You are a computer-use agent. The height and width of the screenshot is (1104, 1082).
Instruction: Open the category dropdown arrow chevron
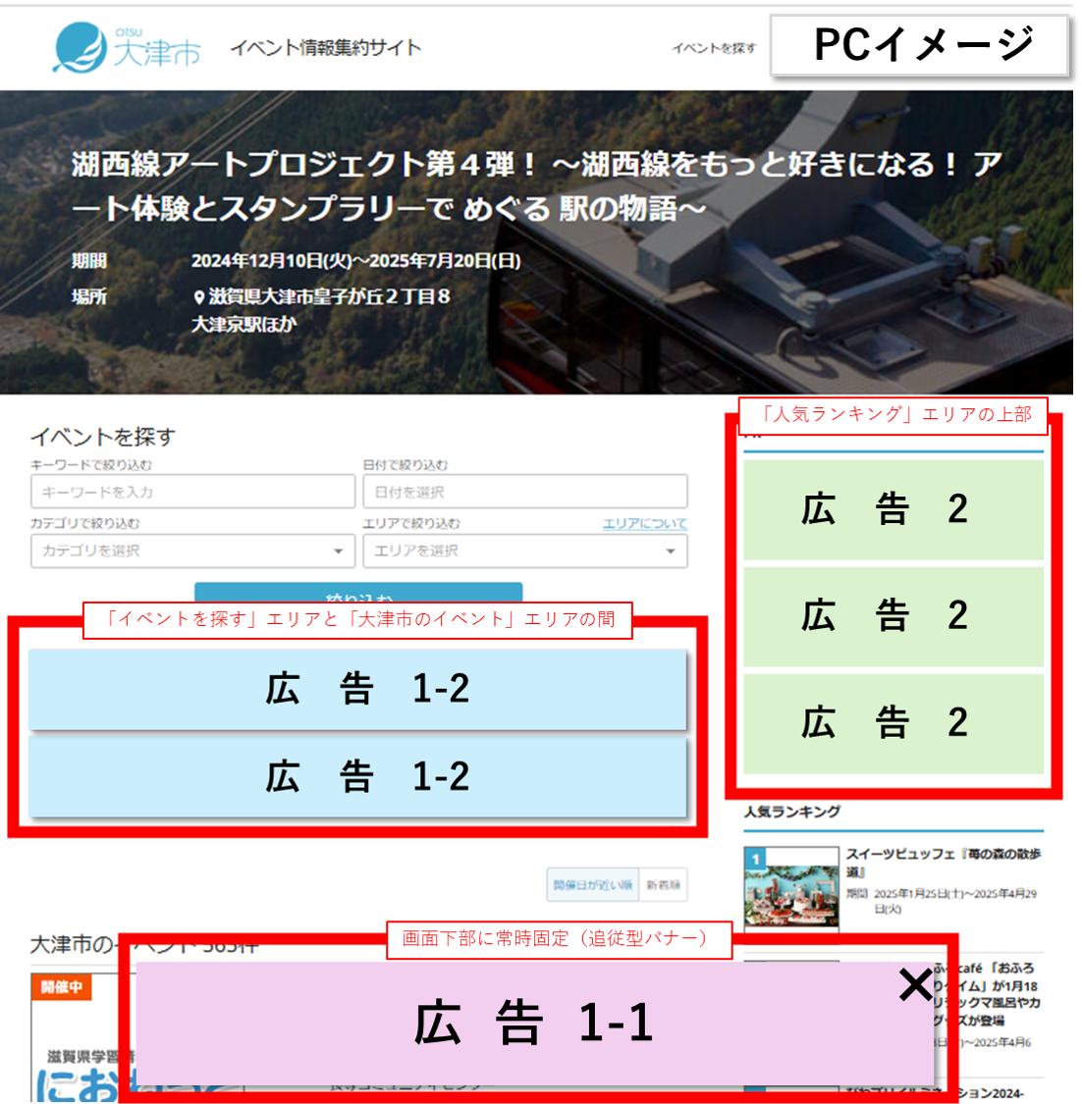tap(338, 551)
